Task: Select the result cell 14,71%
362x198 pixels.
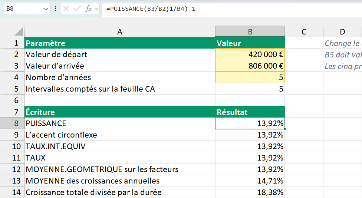Action: pyautogui.click(x=250, y=181)
